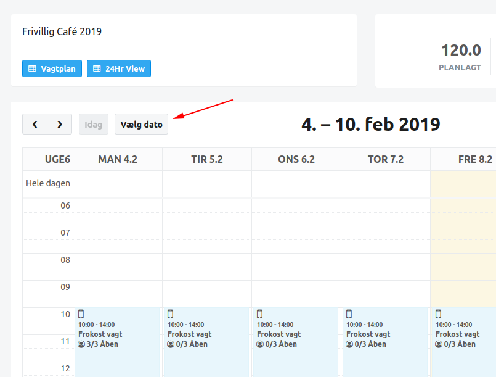Select the TIR 5.2 column header
The image size is (496, 377).
(x=207, y=159)
